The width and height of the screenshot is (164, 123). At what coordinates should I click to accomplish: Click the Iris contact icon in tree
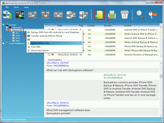click(x=13, y=33)
